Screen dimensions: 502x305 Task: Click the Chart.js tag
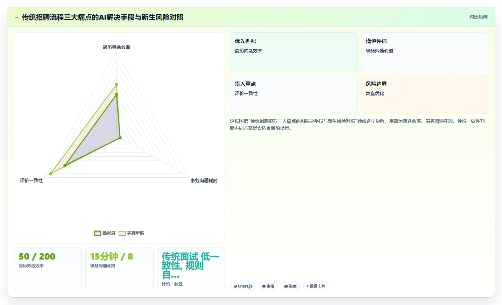click(x=243, y=286)
